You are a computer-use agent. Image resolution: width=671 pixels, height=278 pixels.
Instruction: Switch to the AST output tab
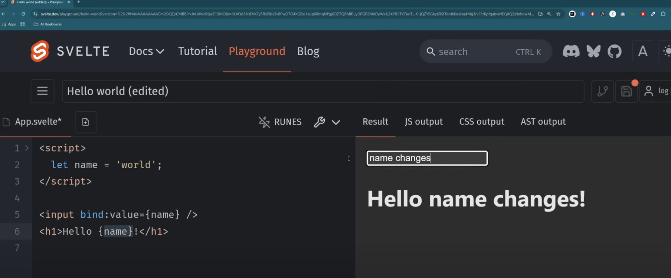coord(543,122)
